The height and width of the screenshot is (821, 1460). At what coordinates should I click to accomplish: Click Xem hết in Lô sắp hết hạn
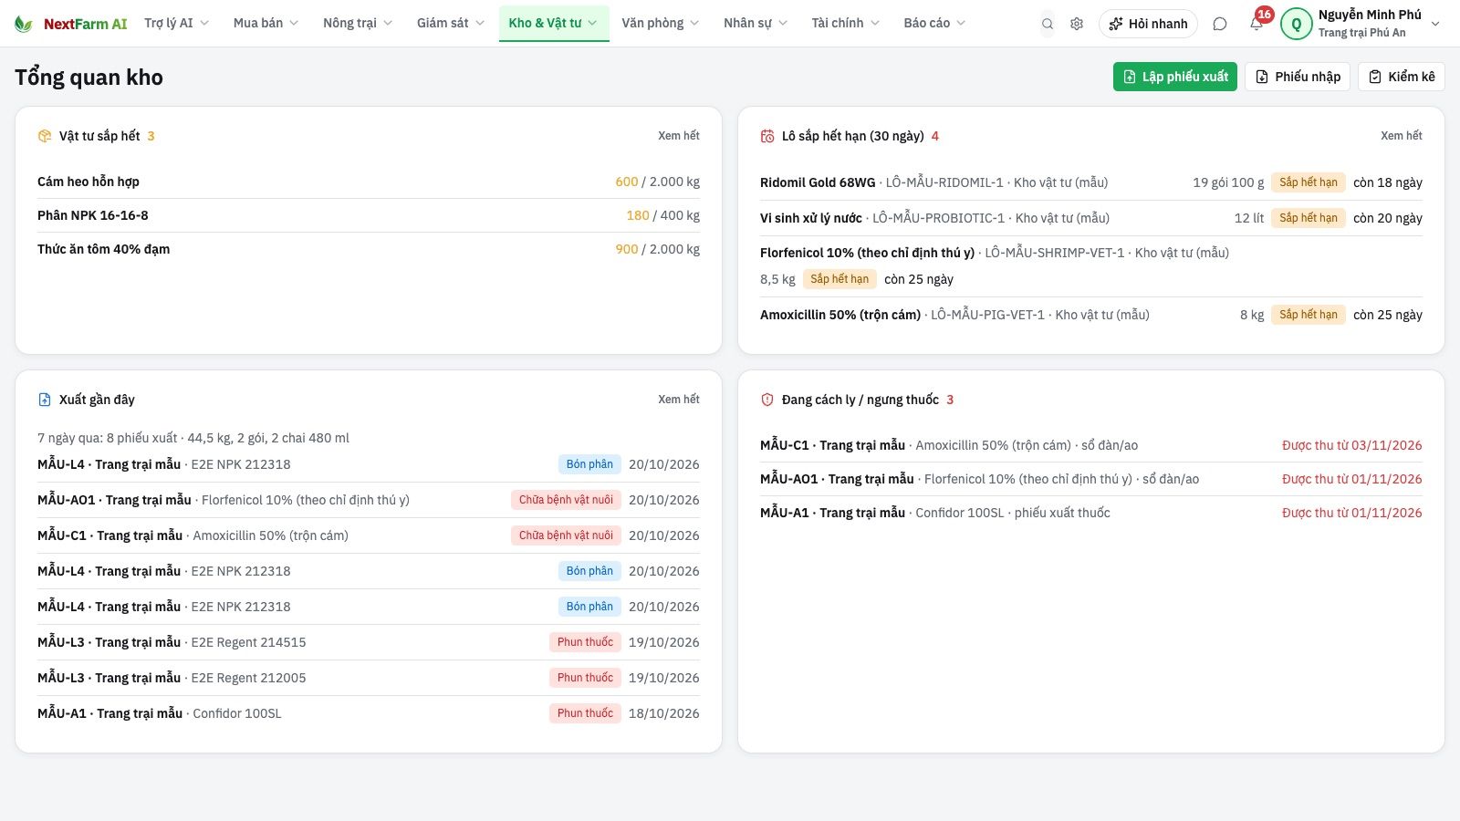pyautogui.click(x=1402, y=136)
